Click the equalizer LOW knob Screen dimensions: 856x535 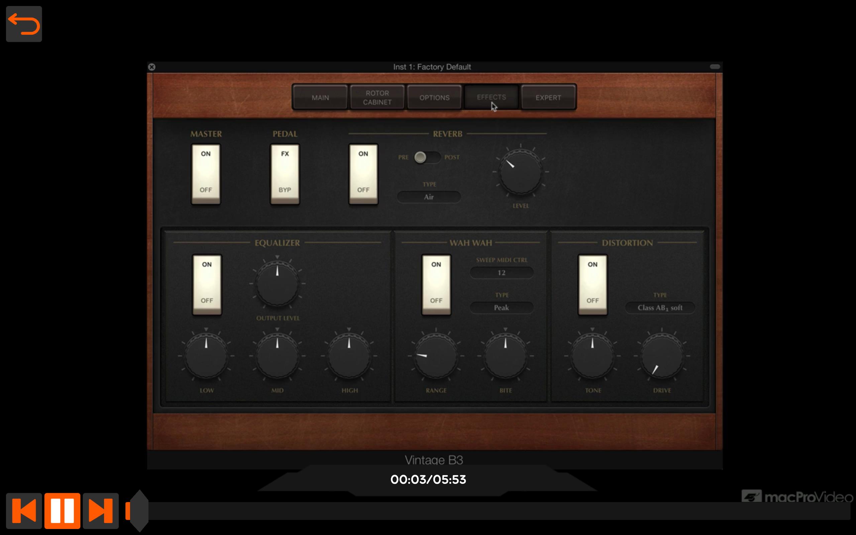206,356
